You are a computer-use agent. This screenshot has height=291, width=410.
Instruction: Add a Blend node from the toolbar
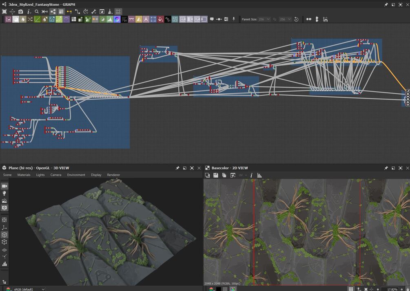(x=15, y=19)
